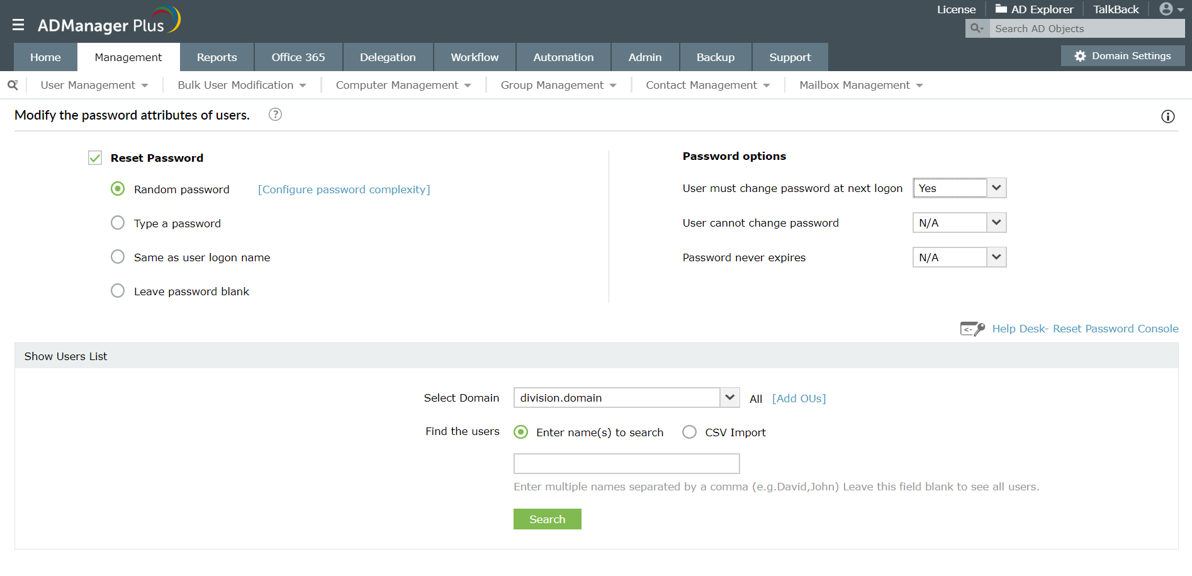Click the TalkBack link
This screenshot has width=1192, height=576.
tap(1116, 9)
